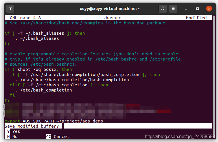Select the ^C Cancel option
The height and width of the screenshot is (142, 218).
pyautogui.click(x=58, y=137)
